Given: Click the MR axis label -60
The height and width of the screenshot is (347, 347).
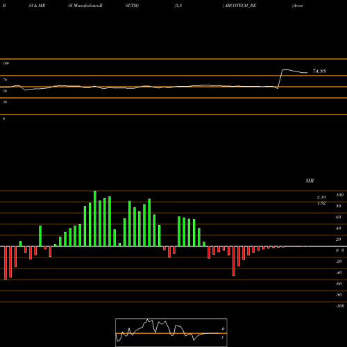Looking at the screenshot, I should click(339, 284).
